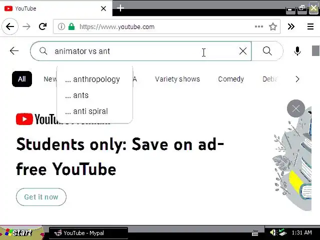Open the page actions three-dots menu

click(259, 26)
